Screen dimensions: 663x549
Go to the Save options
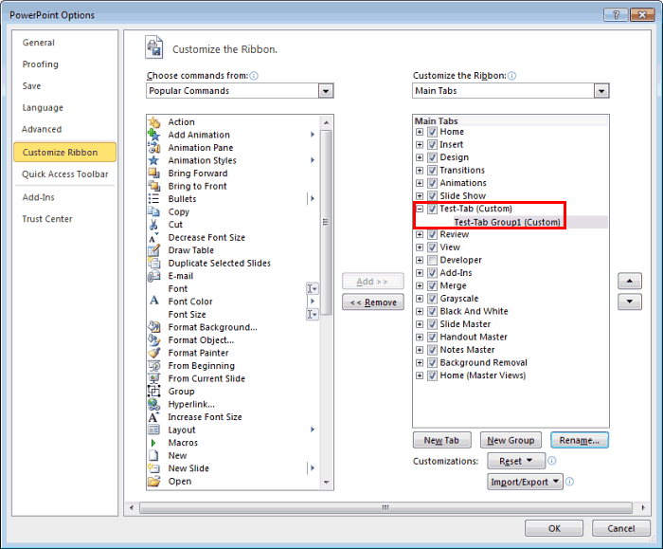31,86
